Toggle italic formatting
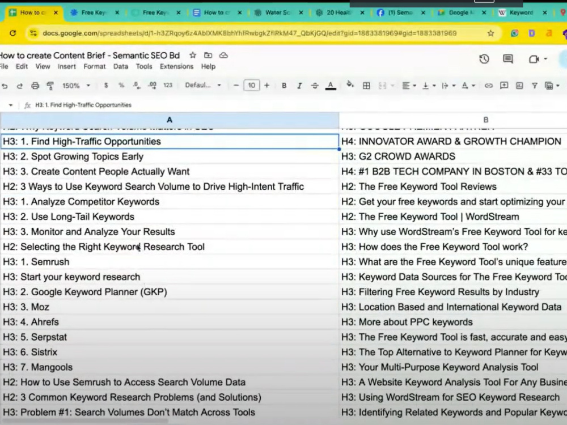This screenshot has width=567, height=425. click(299, 86)
